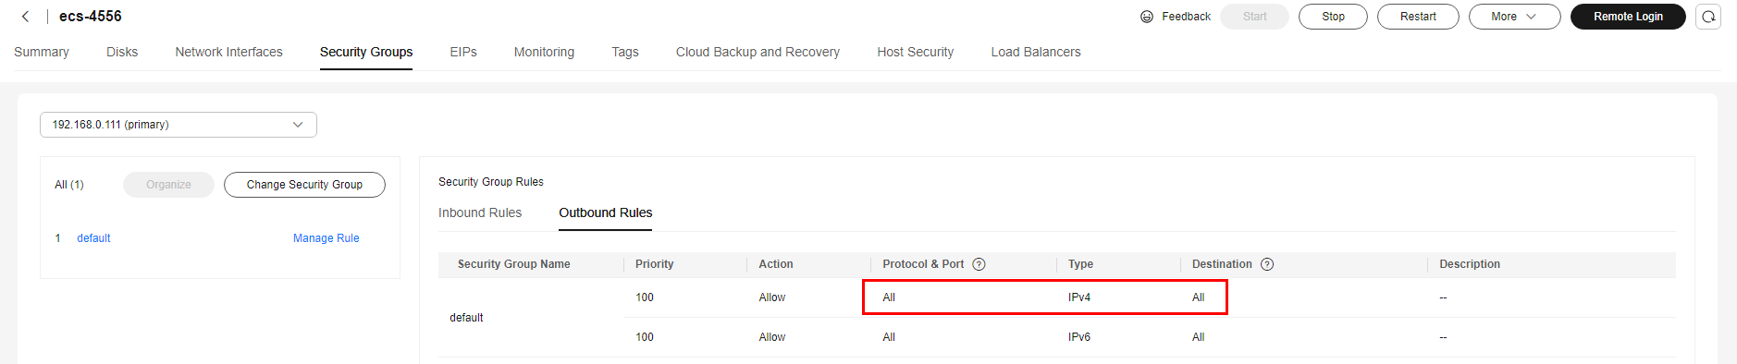Image resolution: width=1737 pixels, height=364 pixels.
Task: Open the default security group link
Action: tap(93, 238)
